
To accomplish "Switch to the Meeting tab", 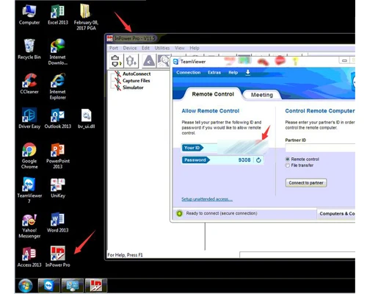I will pos(262,95).
